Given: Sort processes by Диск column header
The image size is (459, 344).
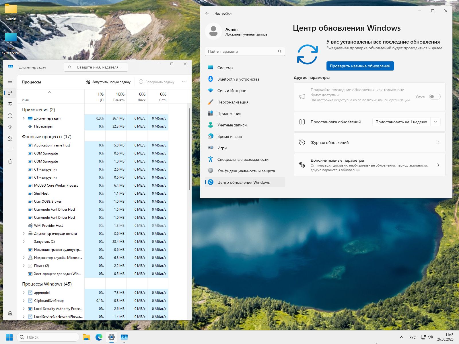Looking at the screenshot, I should (x=137, y=97).
